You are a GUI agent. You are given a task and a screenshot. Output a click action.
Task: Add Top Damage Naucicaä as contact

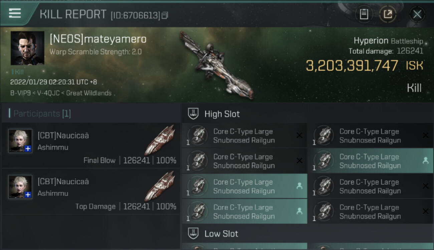(x=28, y=195)
